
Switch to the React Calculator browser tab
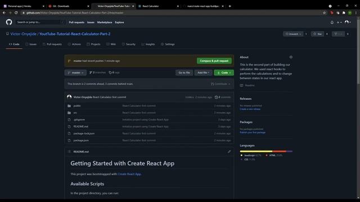click(159, 6)
